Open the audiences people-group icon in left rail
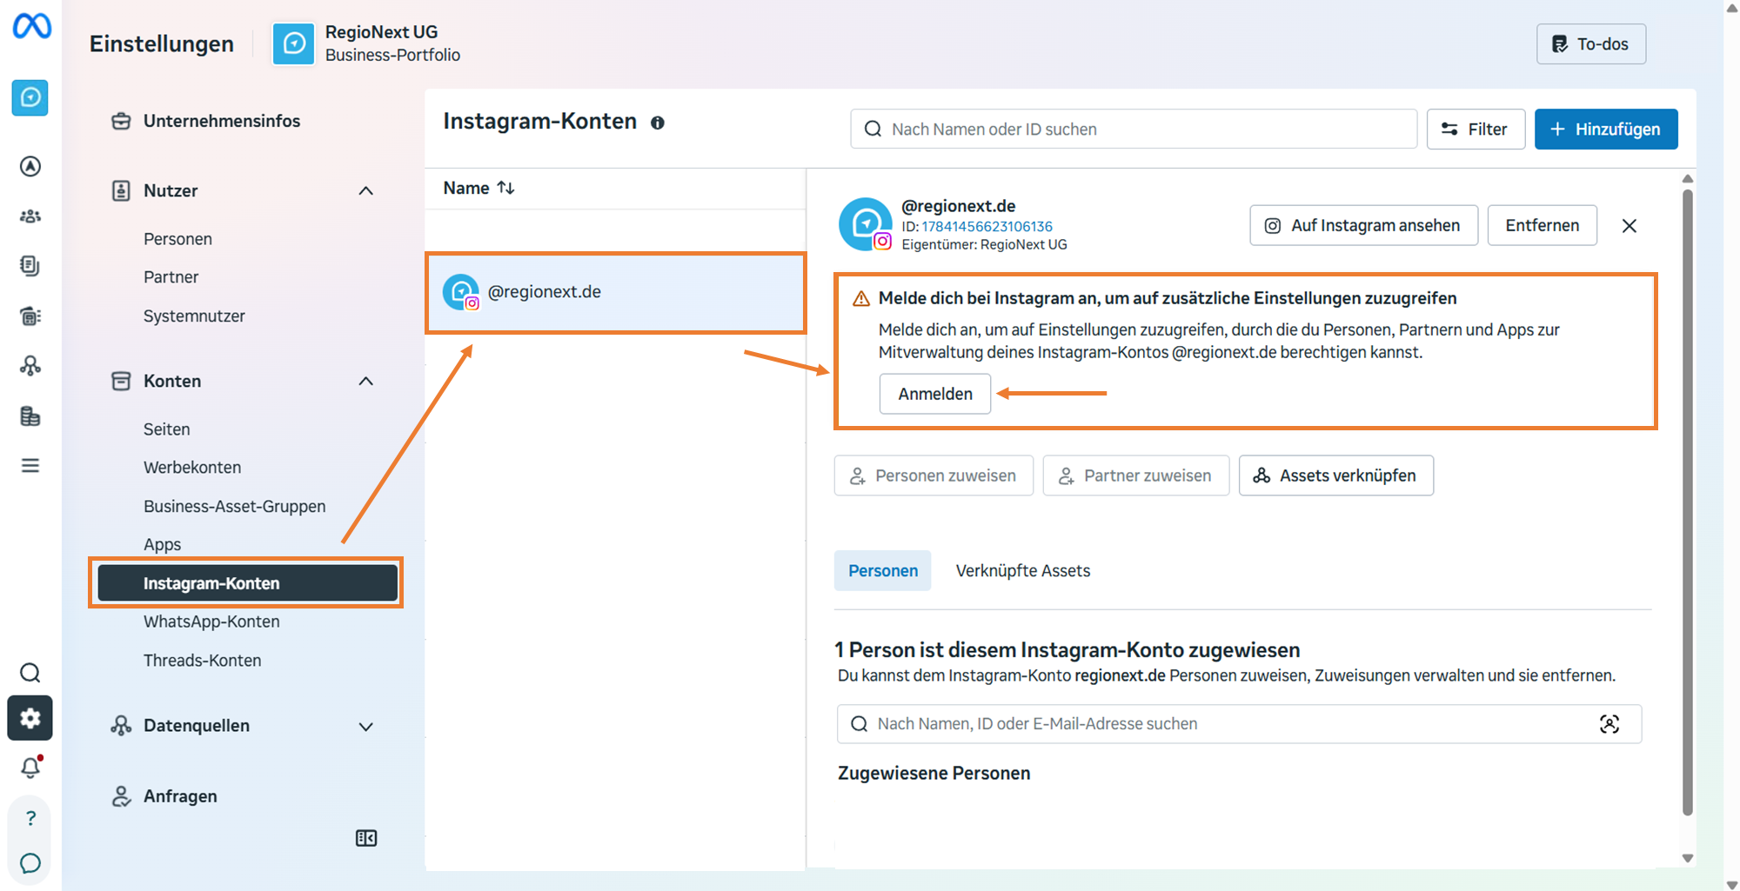Viewport: 1740px width, 891px height. [30, 216]
